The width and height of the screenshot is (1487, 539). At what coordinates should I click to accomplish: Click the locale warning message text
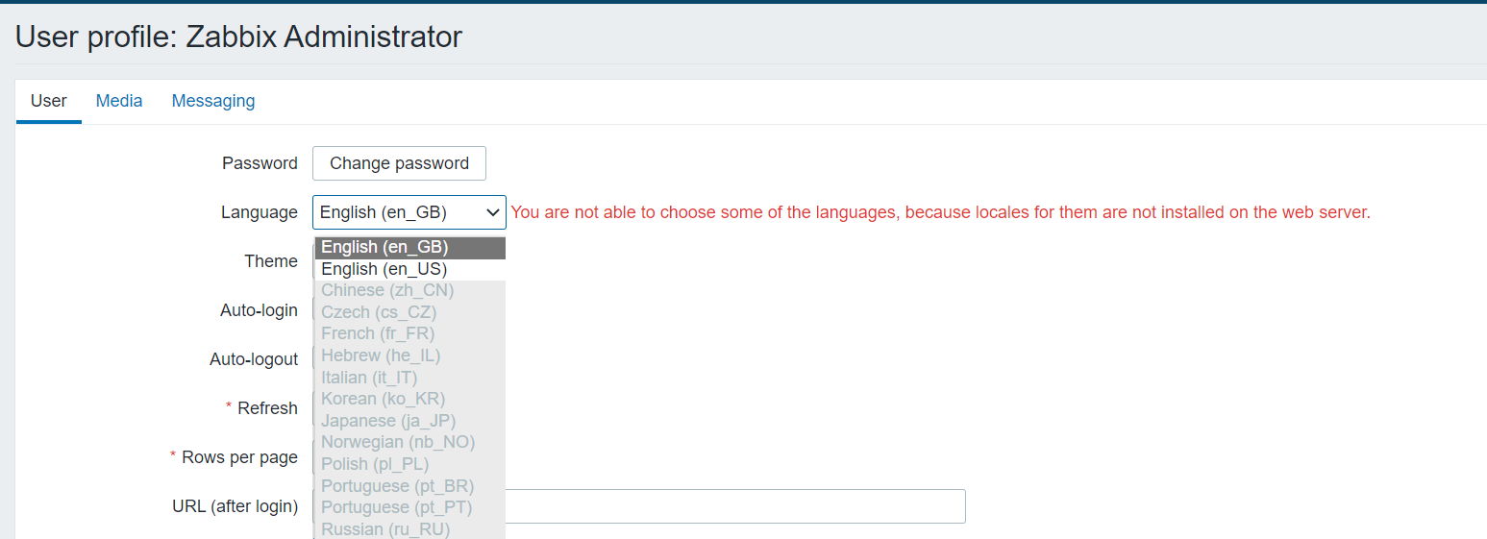coord(941,212)
